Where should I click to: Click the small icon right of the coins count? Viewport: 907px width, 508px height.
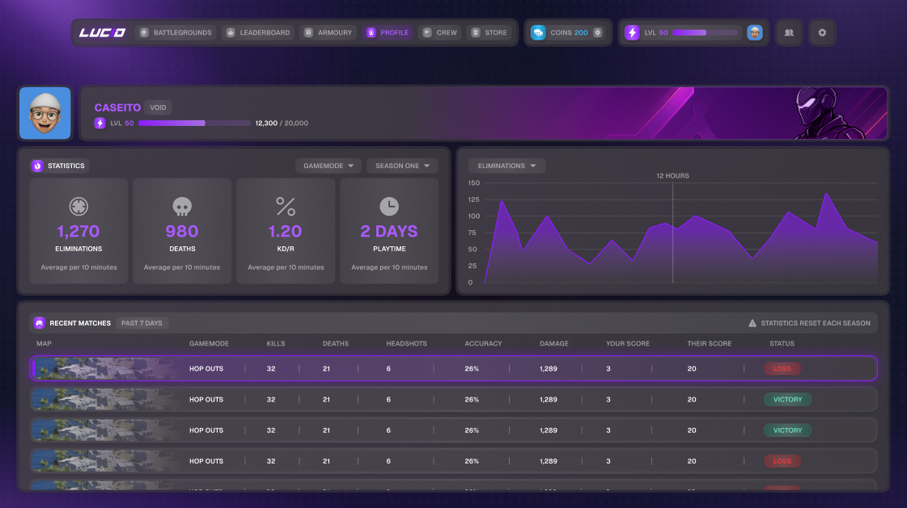pyautogui.click(x=598, y=33)
